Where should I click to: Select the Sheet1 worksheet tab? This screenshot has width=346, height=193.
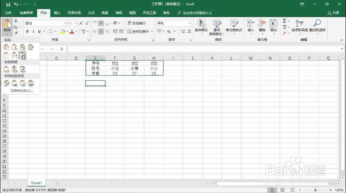pyautogui.click(x=36, y=183)
